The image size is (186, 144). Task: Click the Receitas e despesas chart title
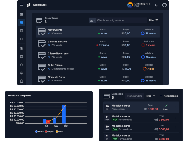coord(19,95)
